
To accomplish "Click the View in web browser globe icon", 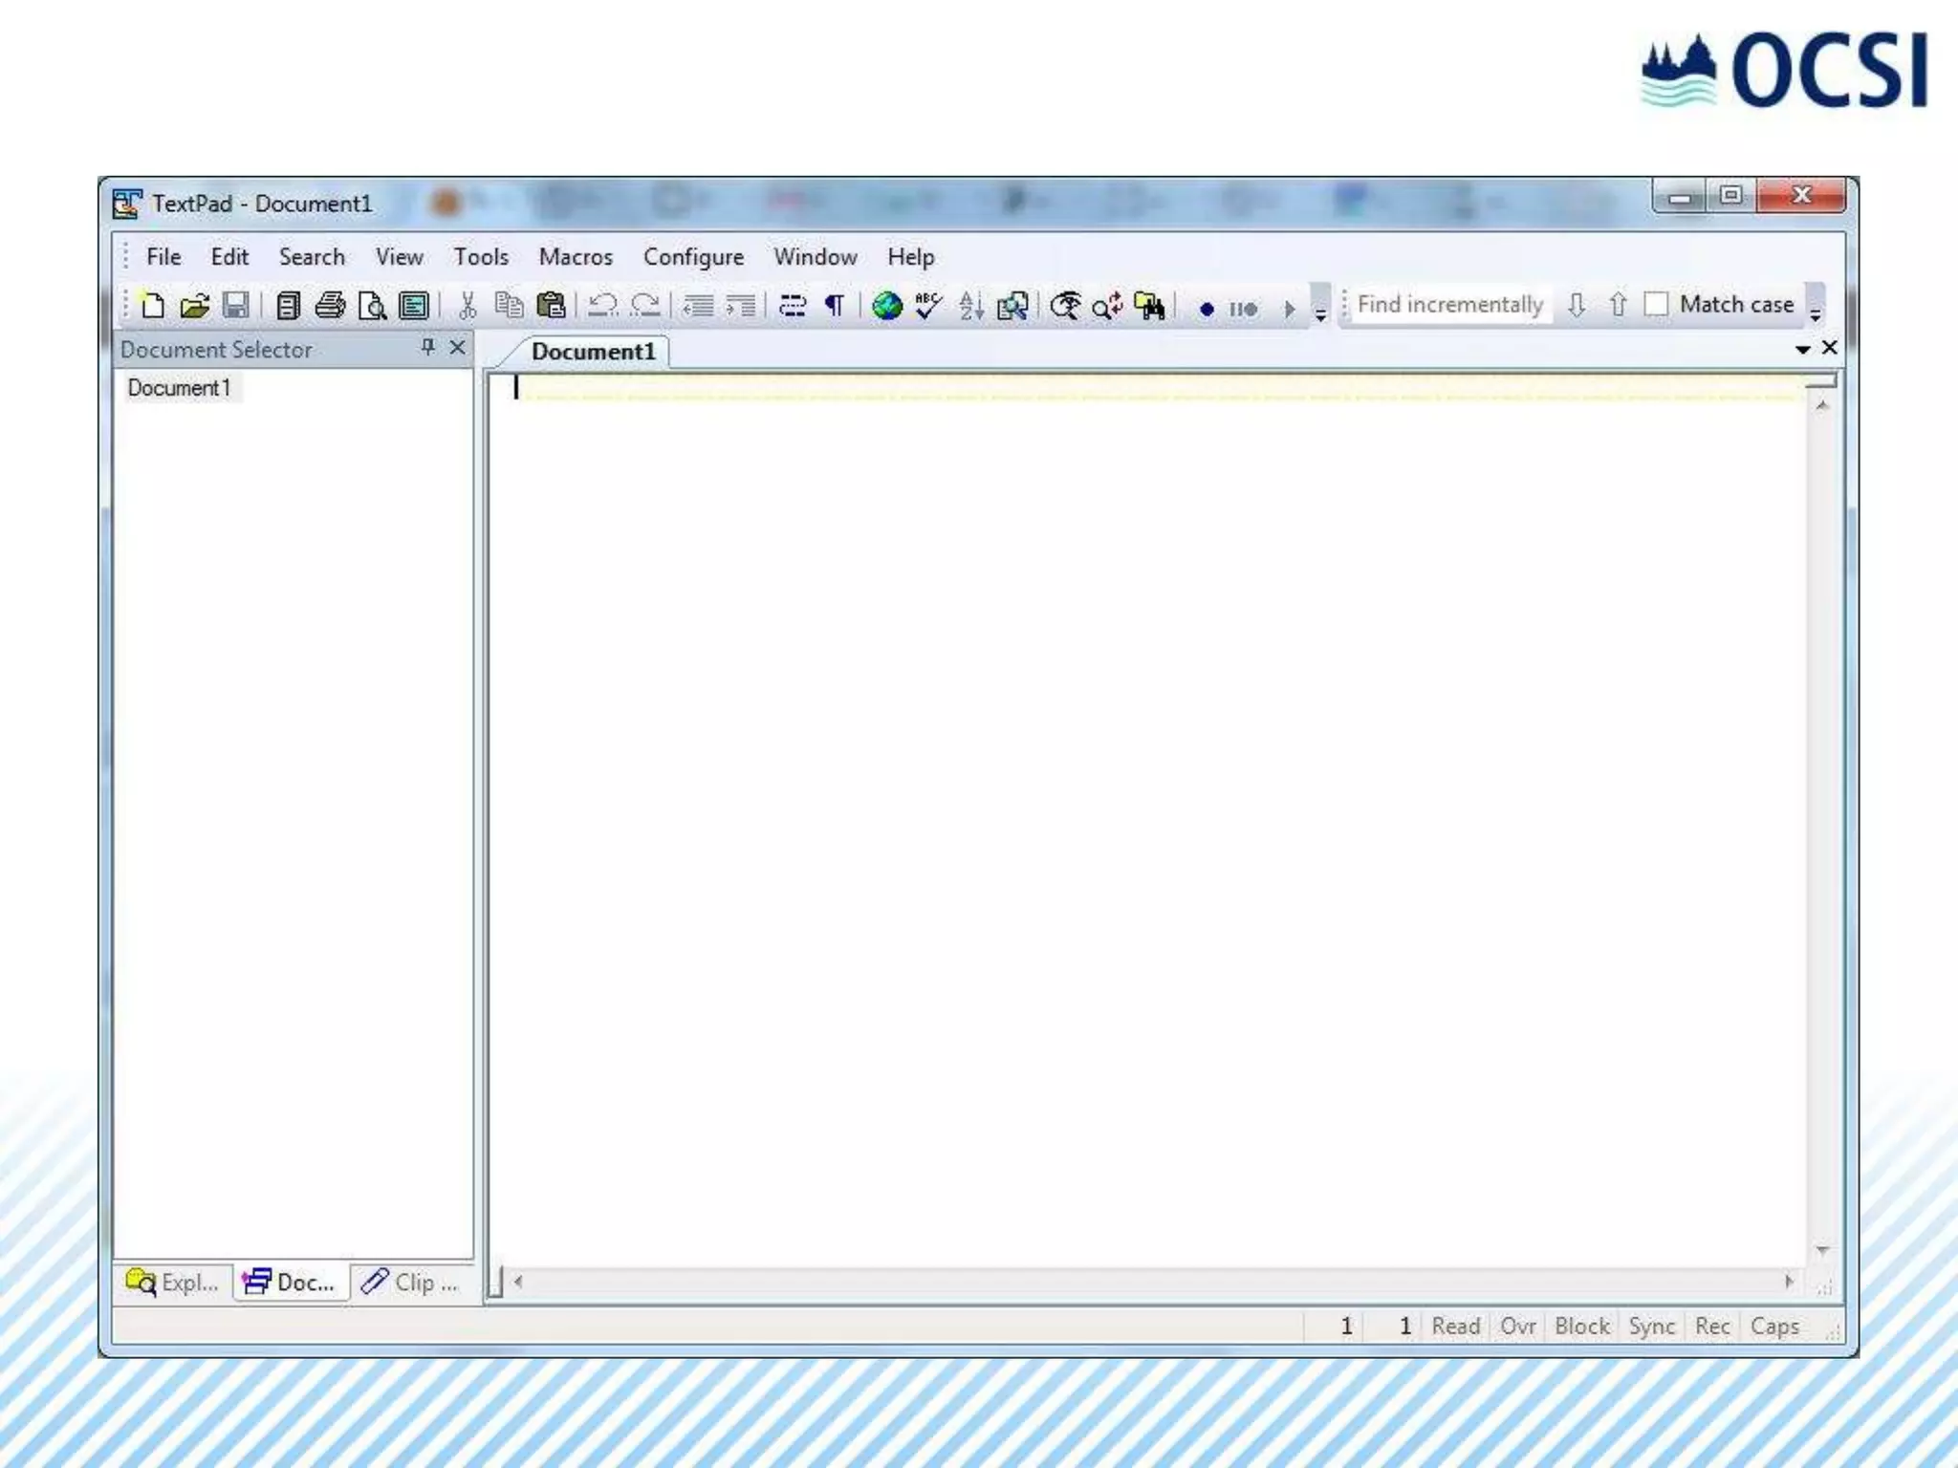I will point(887,306).
